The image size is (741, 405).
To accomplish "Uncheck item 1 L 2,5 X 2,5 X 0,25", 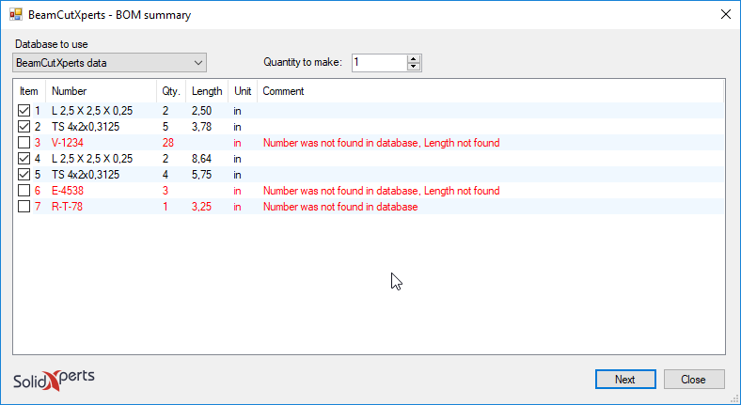I will coord(24,111).
